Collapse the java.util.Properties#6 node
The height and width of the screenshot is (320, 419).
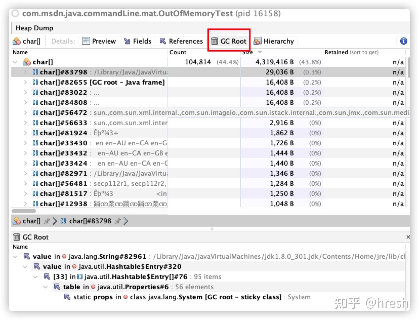click(x=45, y=287)
